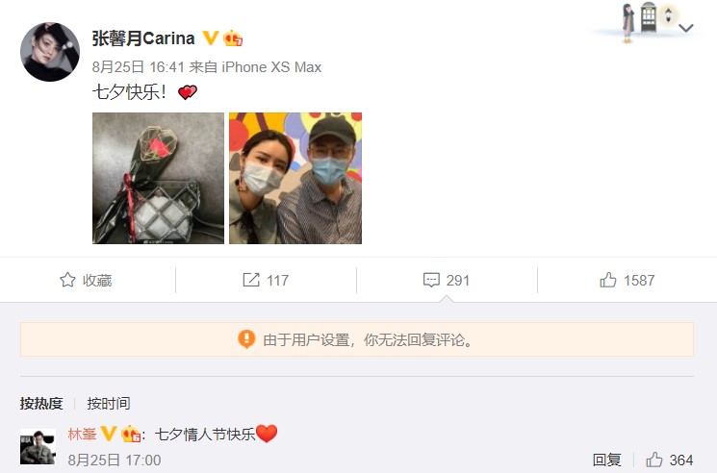717x473 pixels.
Task: Open the post options chevron dropdown
Action: tap(685, 28)
